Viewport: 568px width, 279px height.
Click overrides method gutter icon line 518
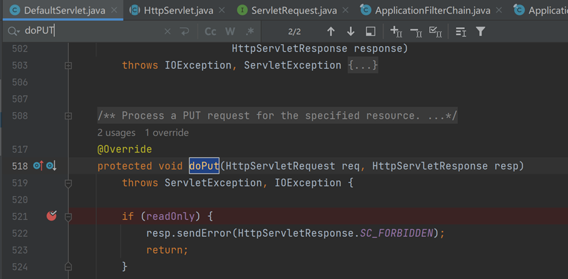[x=38, y=166]
